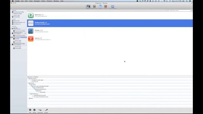The image size is (203, 114).
Task: Click the Delete circle icon
Action: (x=35, y=110)
